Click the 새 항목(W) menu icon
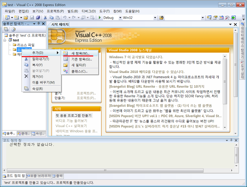 [66, 54]
